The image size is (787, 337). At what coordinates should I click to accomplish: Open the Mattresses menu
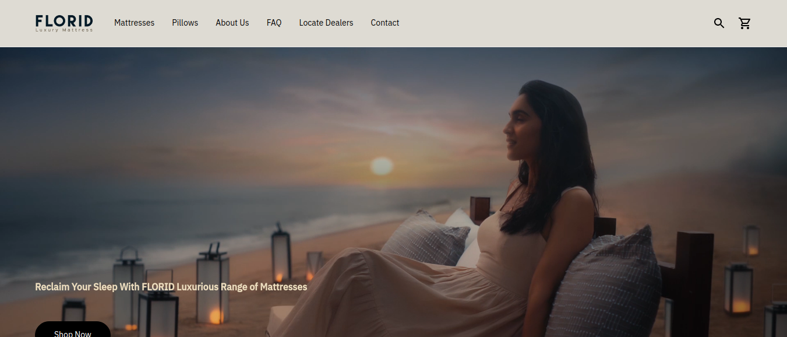pyautogui.click(x=134, y=23)
